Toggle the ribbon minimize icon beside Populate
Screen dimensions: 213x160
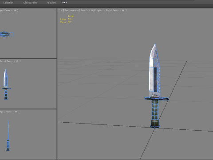64,3
